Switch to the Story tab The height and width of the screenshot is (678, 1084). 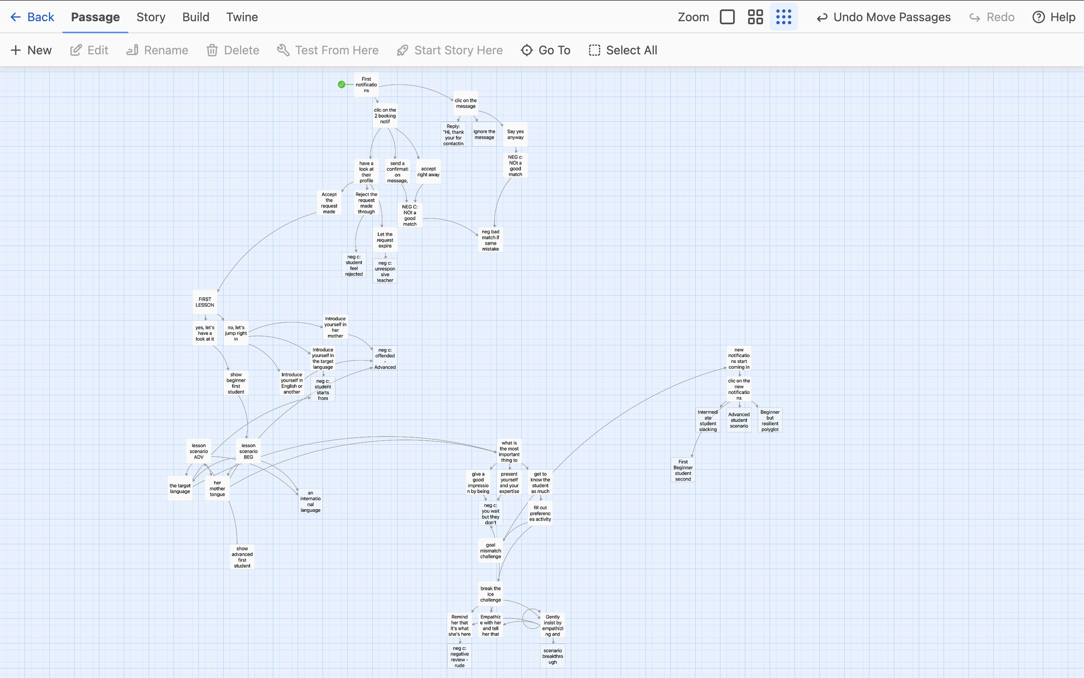[x=150, y=17]
